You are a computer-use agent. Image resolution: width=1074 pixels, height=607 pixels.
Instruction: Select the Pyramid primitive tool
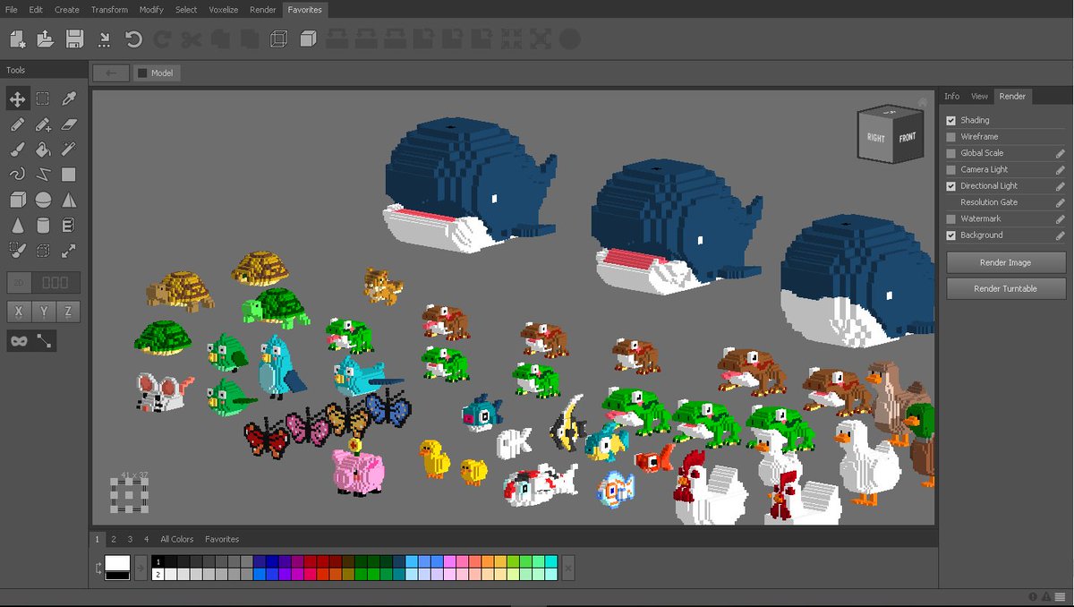tap(69, 201)
